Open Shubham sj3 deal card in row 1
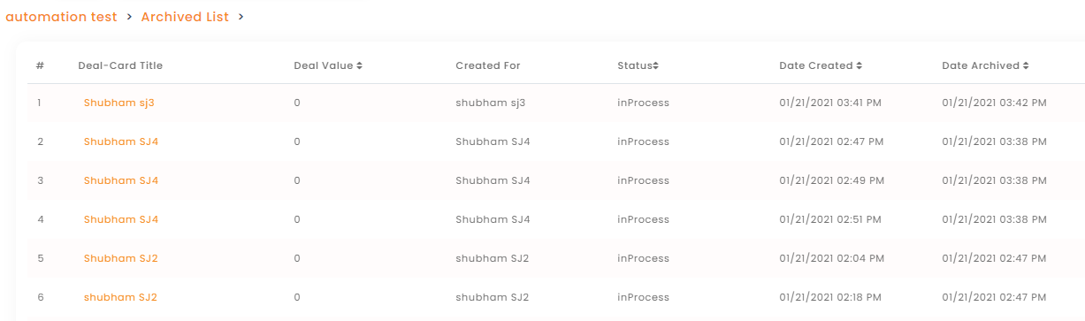This screenshot has height=321, width=1085. [119, 103]
